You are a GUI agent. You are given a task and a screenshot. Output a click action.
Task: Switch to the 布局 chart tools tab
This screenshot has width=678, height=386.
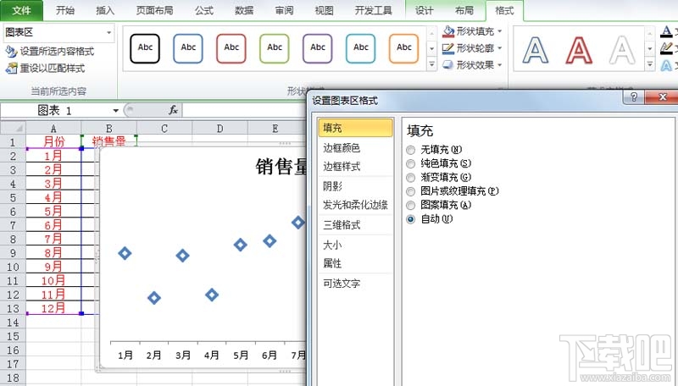[x=464, y=10]
